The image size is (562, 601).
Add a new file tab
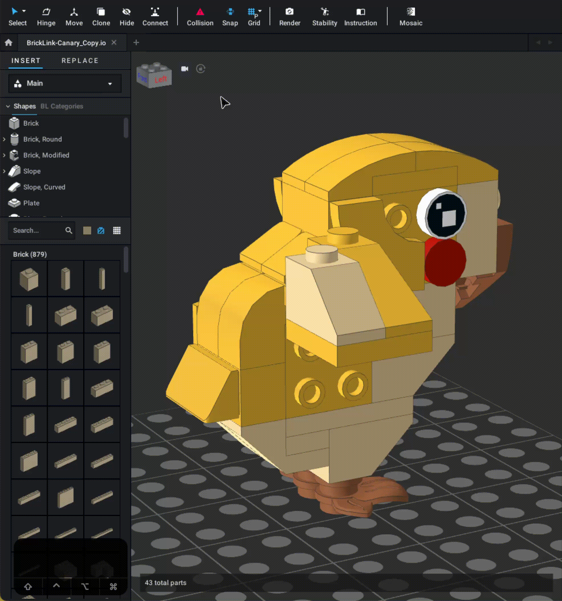pos(136,43)
